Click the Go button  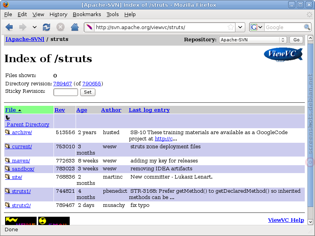296,40
